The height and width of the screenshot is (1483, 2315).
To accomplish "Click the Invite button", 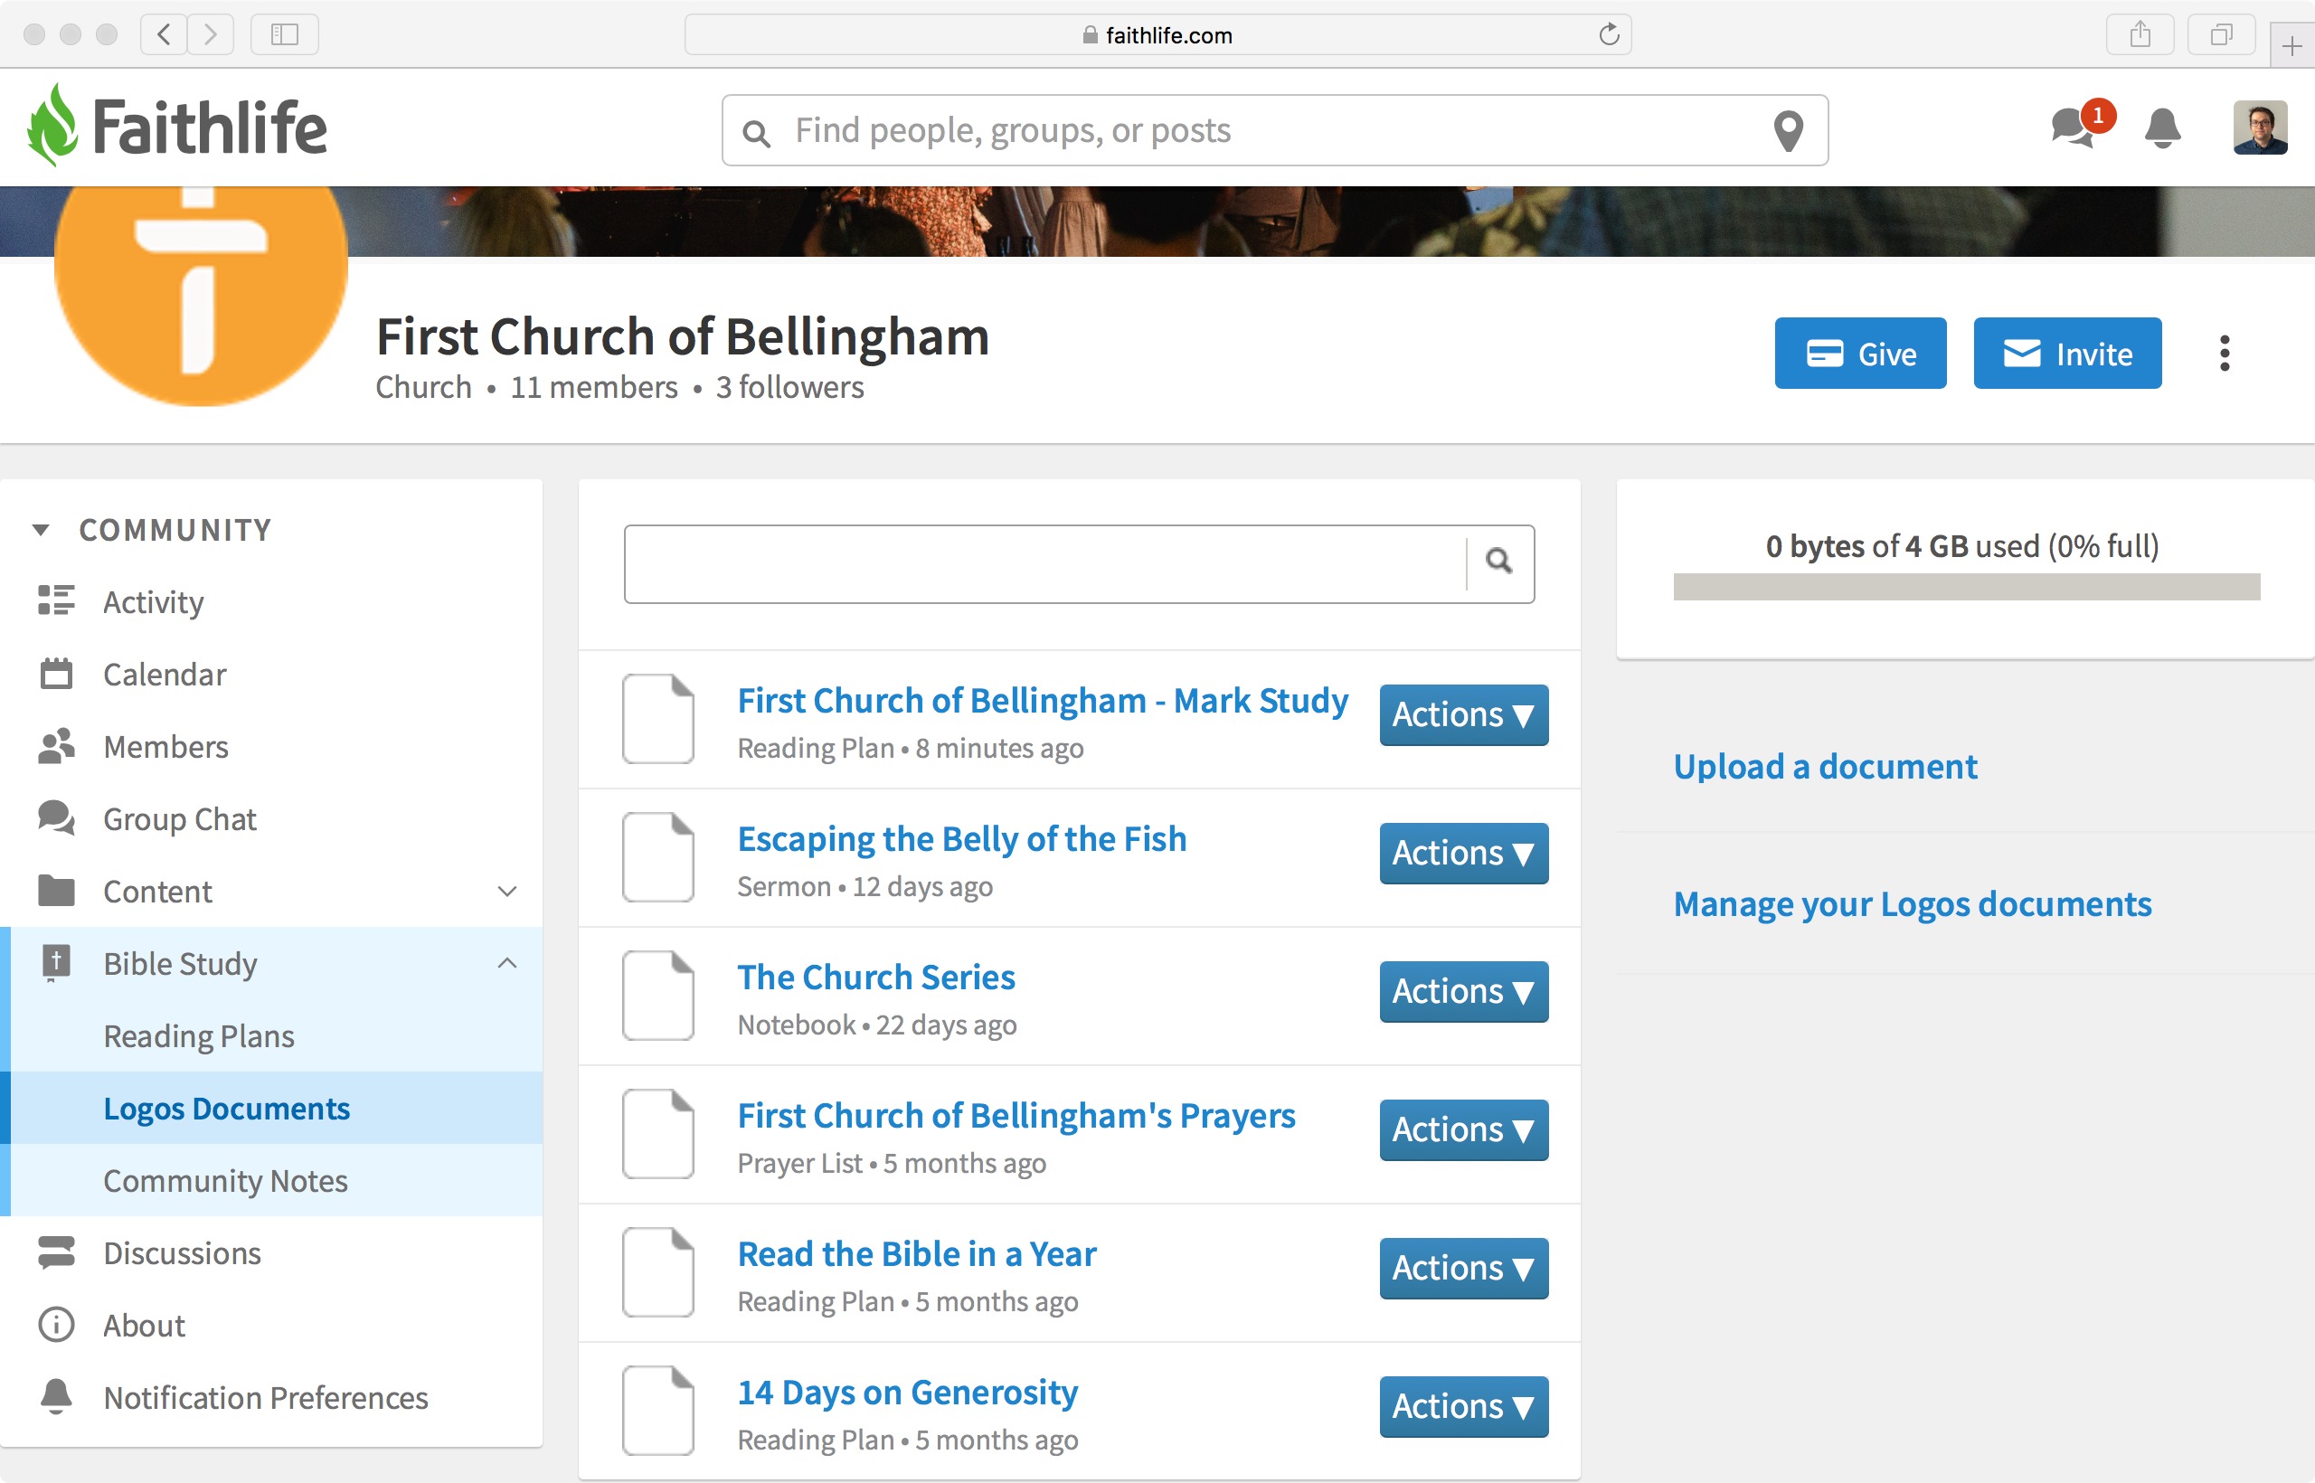I will 2067,354.
